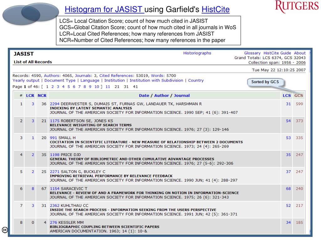
Task: Go to page 11 of records
Action: 108,87
